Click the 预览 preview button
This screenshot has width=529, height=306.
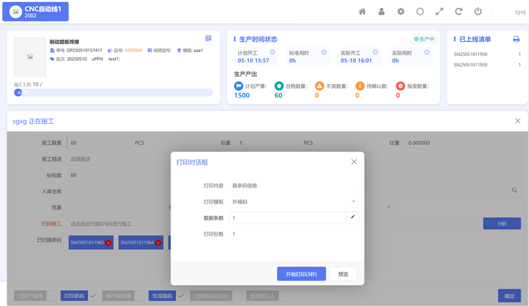click(343, 274)
